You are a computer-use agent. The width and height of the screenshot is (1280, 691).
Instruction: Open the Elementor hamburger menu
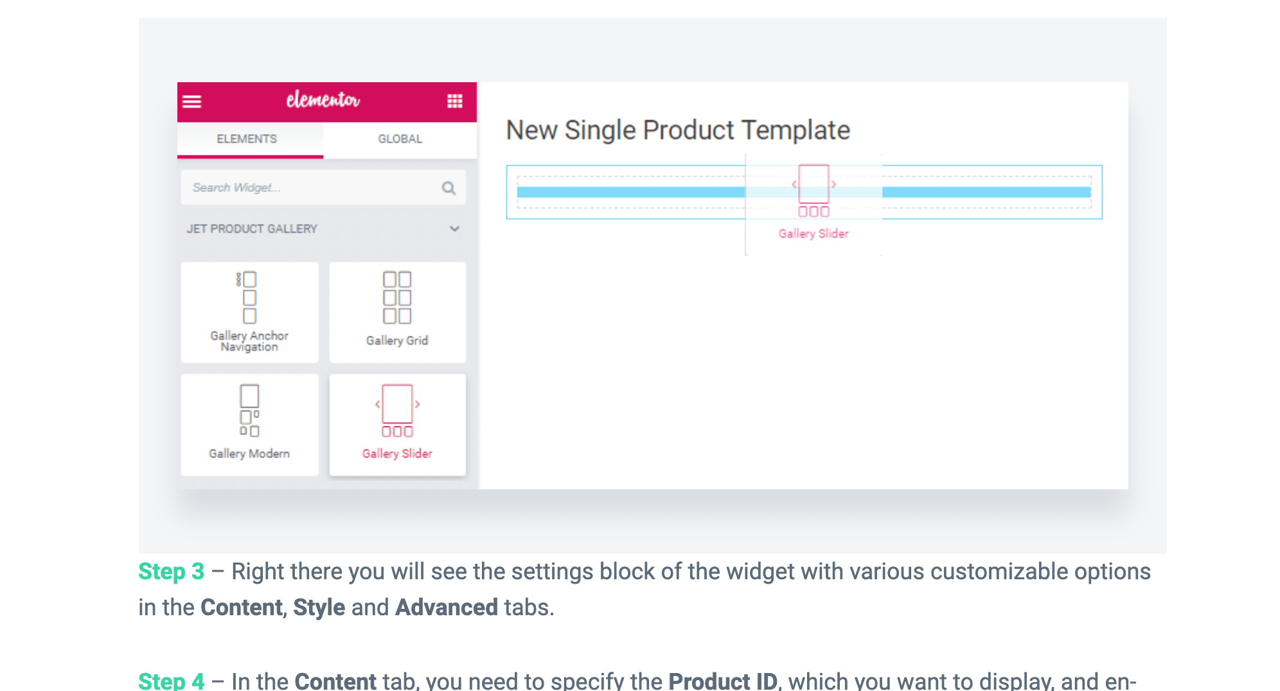tap(191, 101)
